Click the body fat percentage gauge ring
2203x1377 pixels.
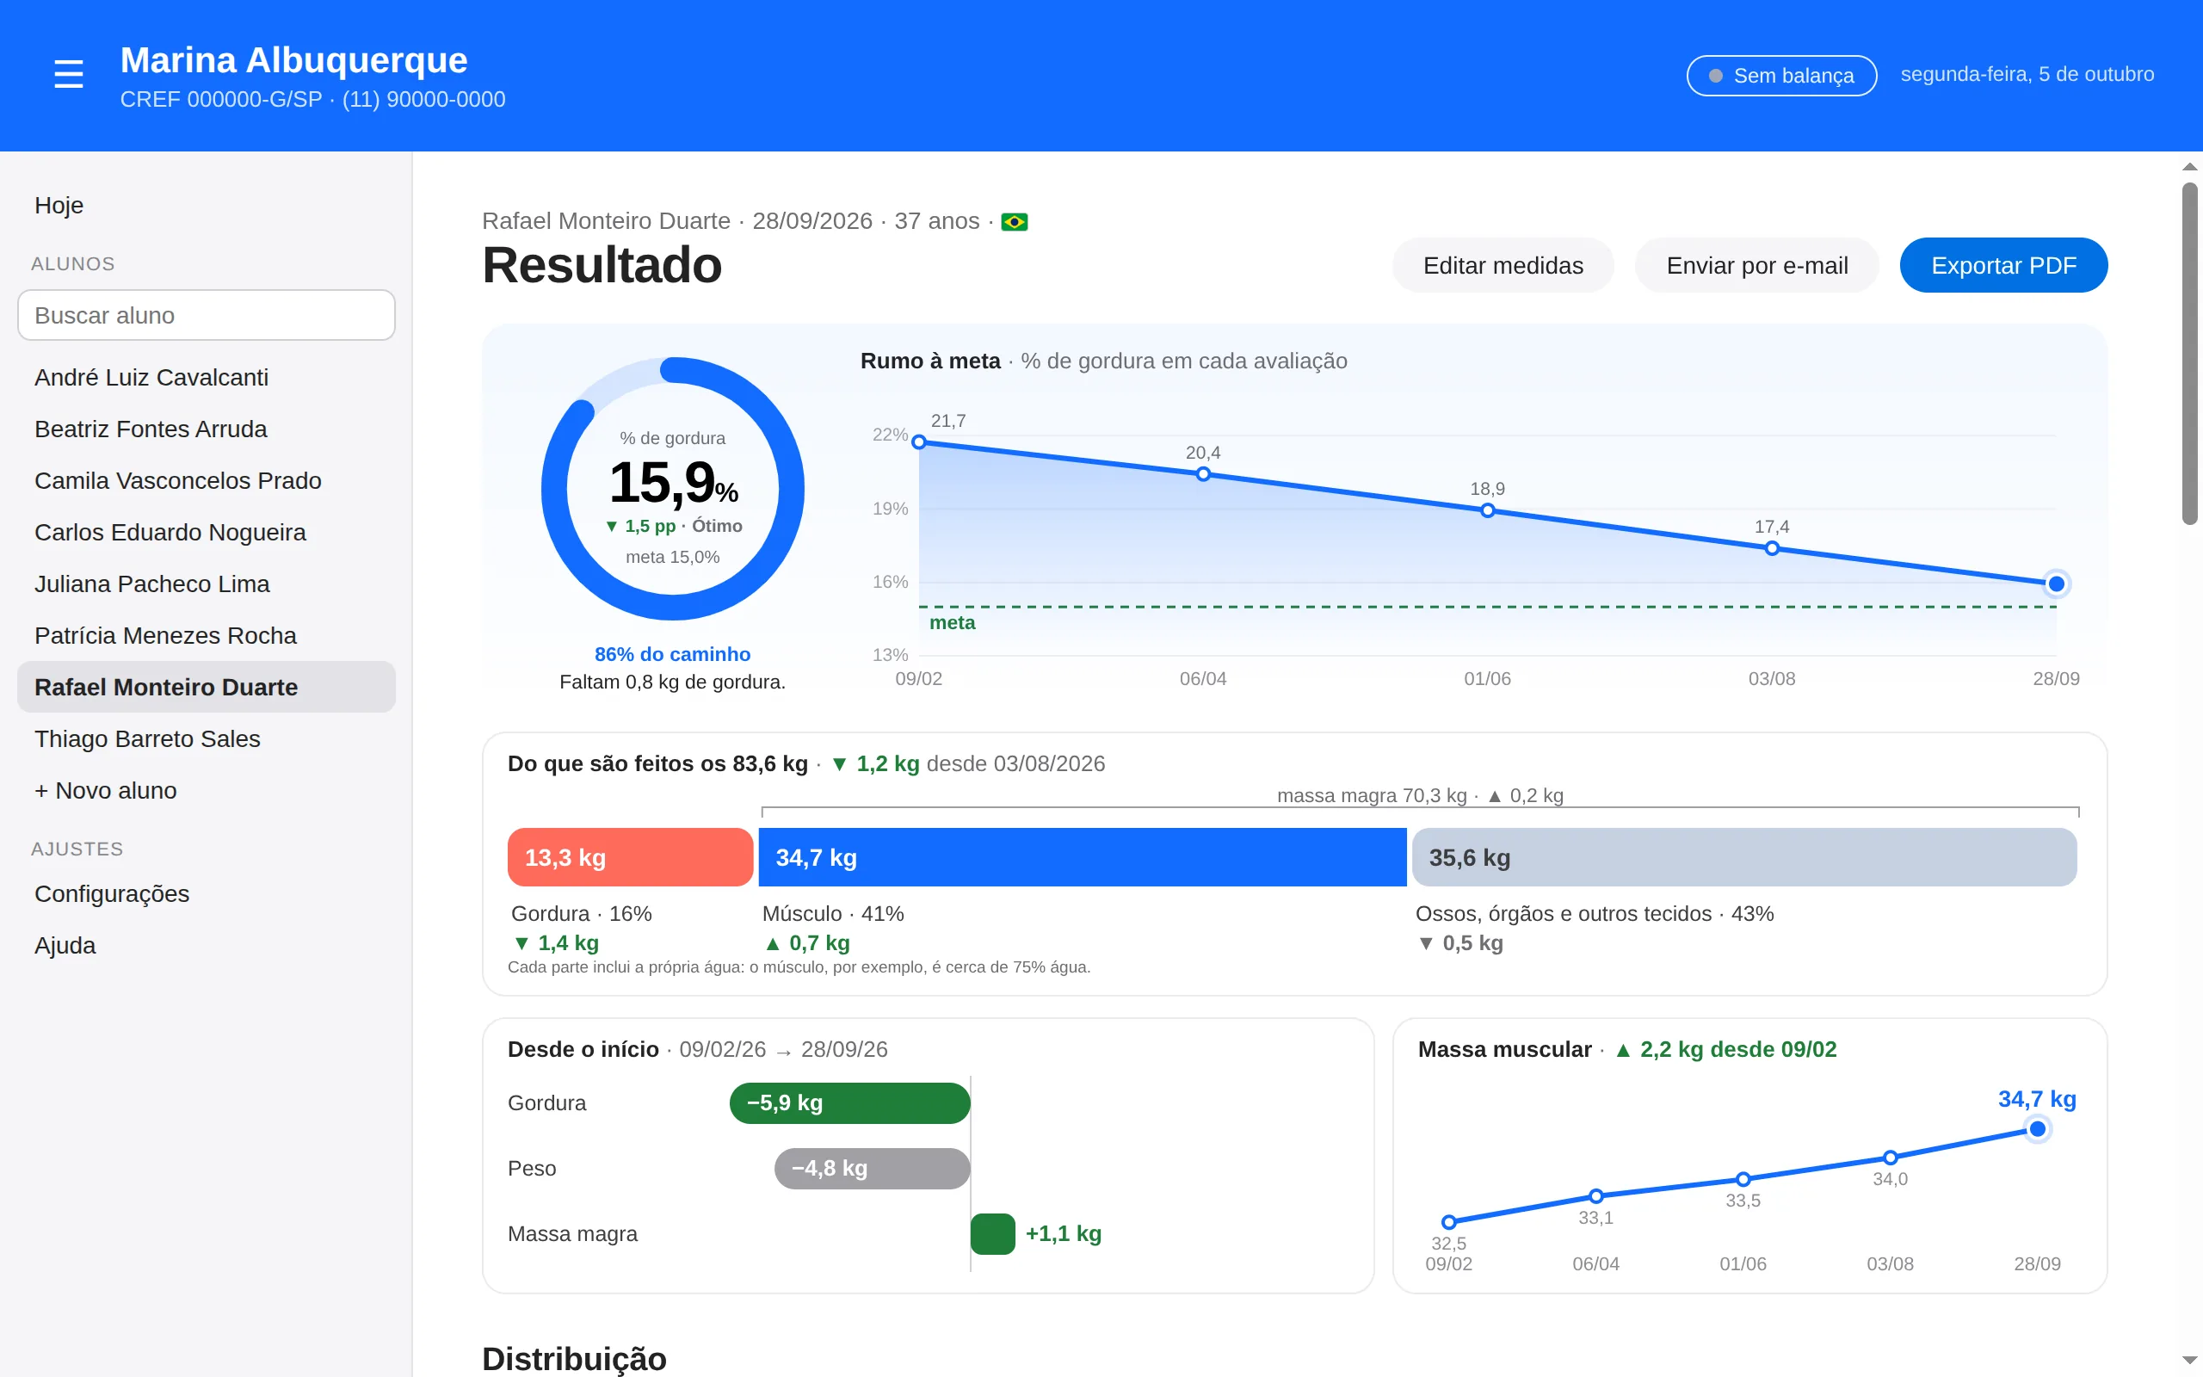[x=673, y=489]
